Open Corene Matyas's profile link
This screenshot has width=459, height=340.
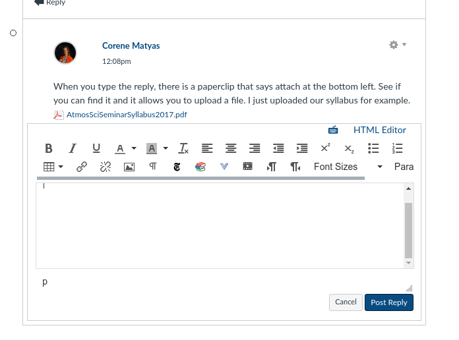click(x=131, y=45)
